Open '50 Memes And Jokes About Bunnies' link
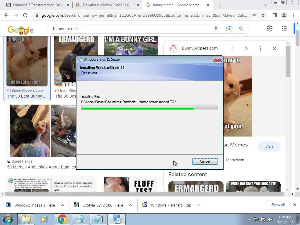The height and width of the screenshot is (225, 300). coord(41,167)
